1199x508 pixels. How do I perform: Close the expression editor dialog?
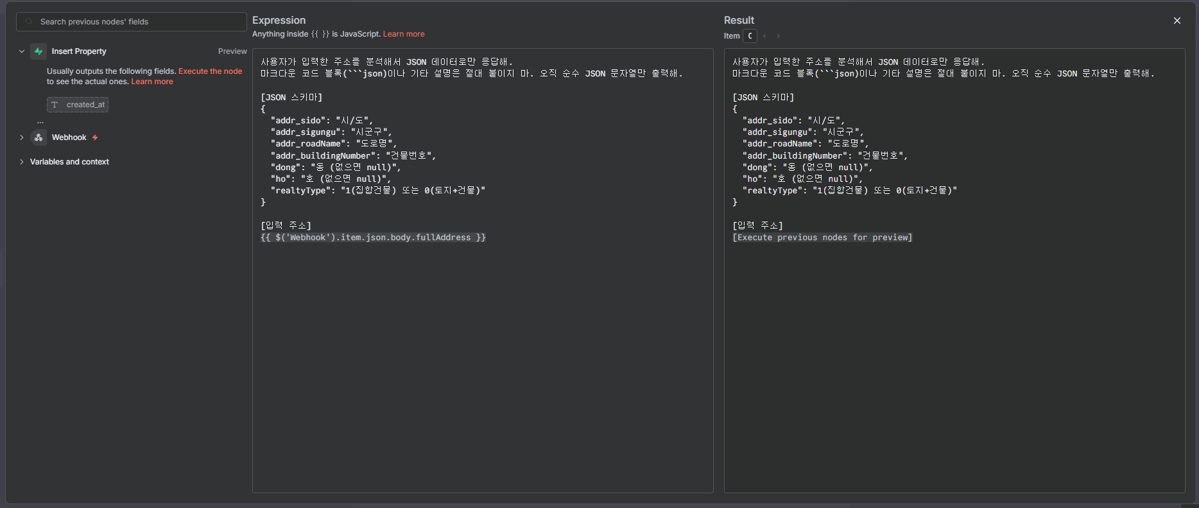(1177, 21)
